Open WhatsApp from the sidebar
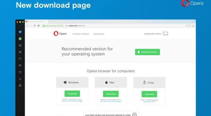This screenshot has height=116, width=211. [20, 39]
